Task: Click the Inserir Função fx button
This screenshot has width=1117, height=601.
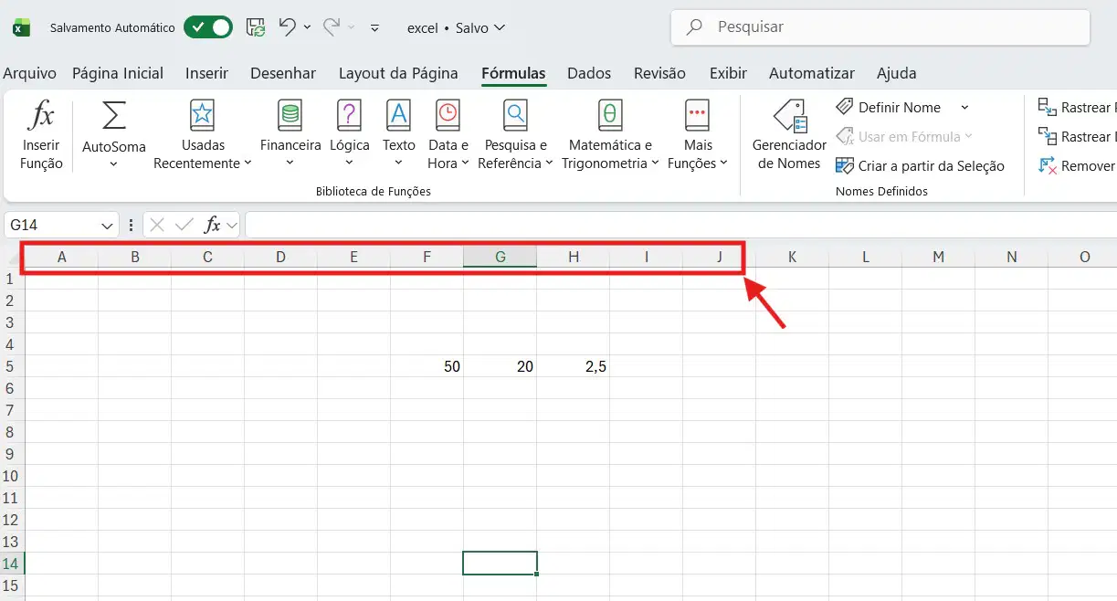Action: click(x=41, y=135)
